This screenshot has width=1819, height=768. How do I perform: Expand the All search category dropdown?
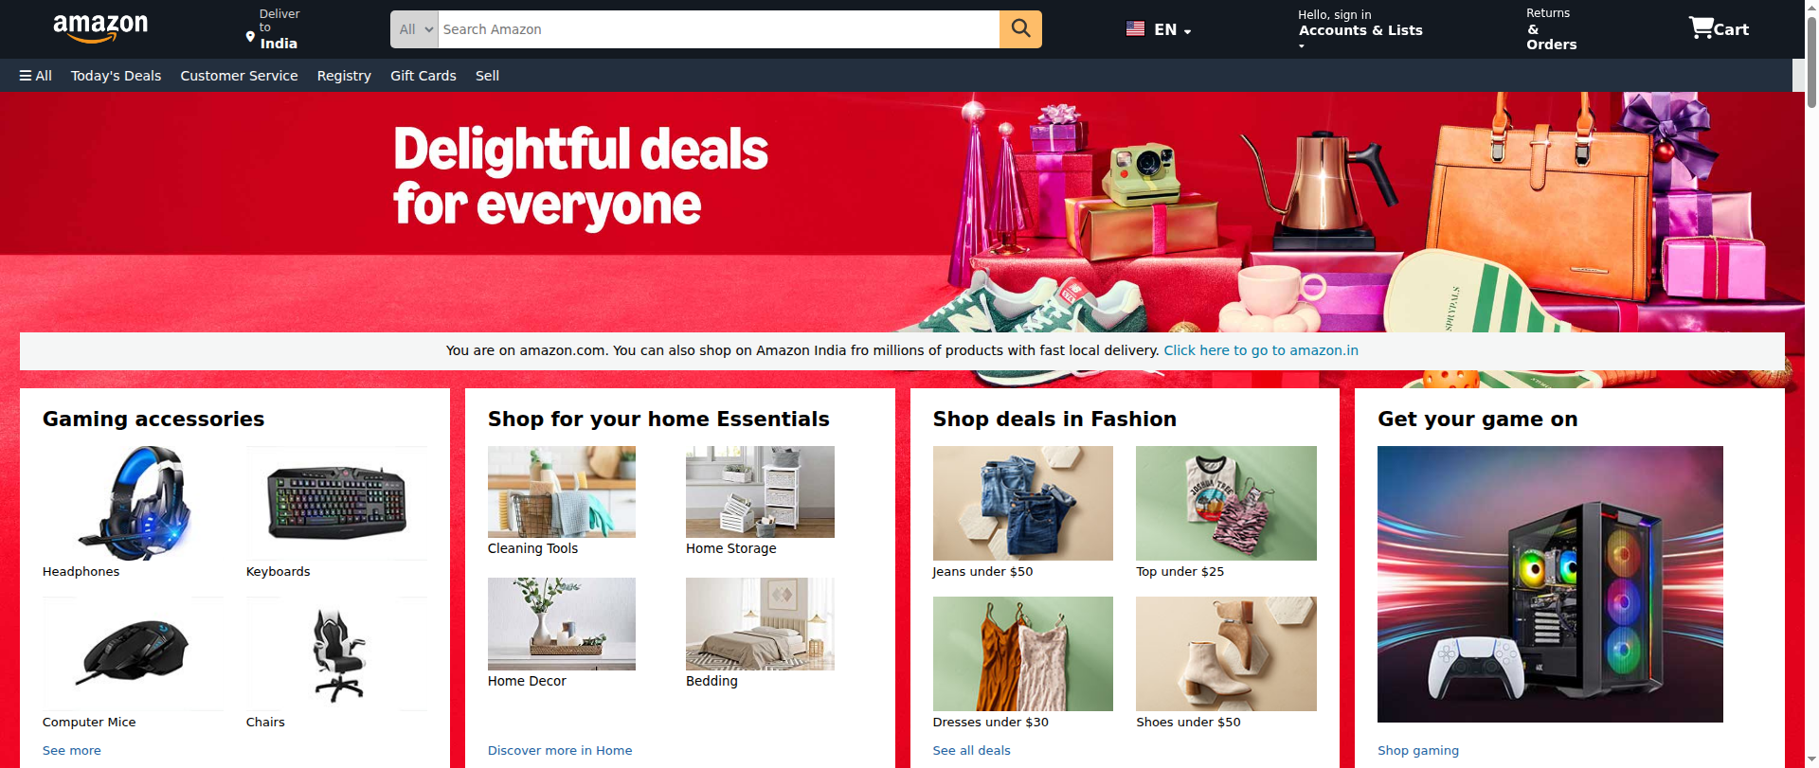tap(414, 29)
